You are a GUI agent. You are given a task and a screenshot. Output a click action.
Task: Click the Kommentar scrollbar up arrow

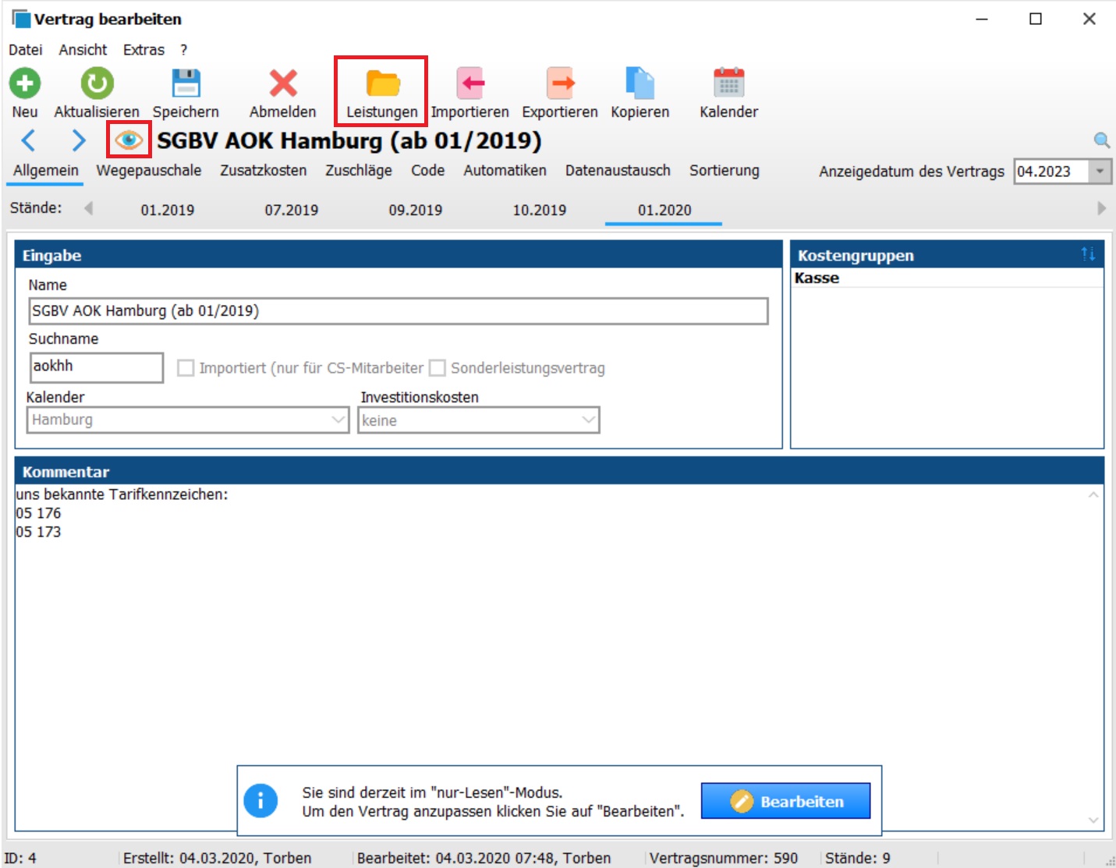tap(1093, 494)
